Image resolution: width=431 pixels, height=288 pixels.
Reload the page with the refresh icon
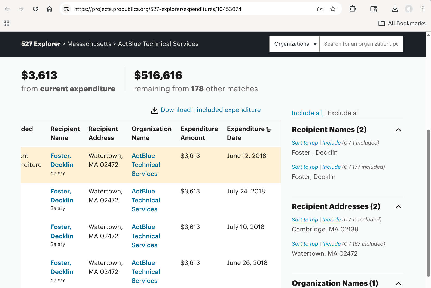(x=35, y=9)
